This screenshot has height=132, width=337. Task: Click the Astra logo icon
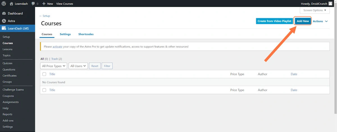[4, 21]
